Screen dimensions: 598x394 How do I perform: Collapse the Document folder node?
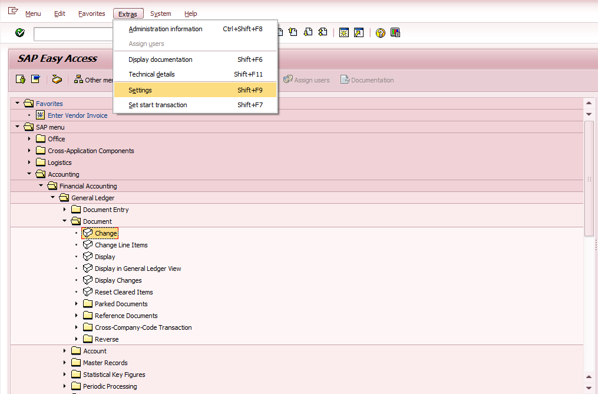click(x=64, y=221)
